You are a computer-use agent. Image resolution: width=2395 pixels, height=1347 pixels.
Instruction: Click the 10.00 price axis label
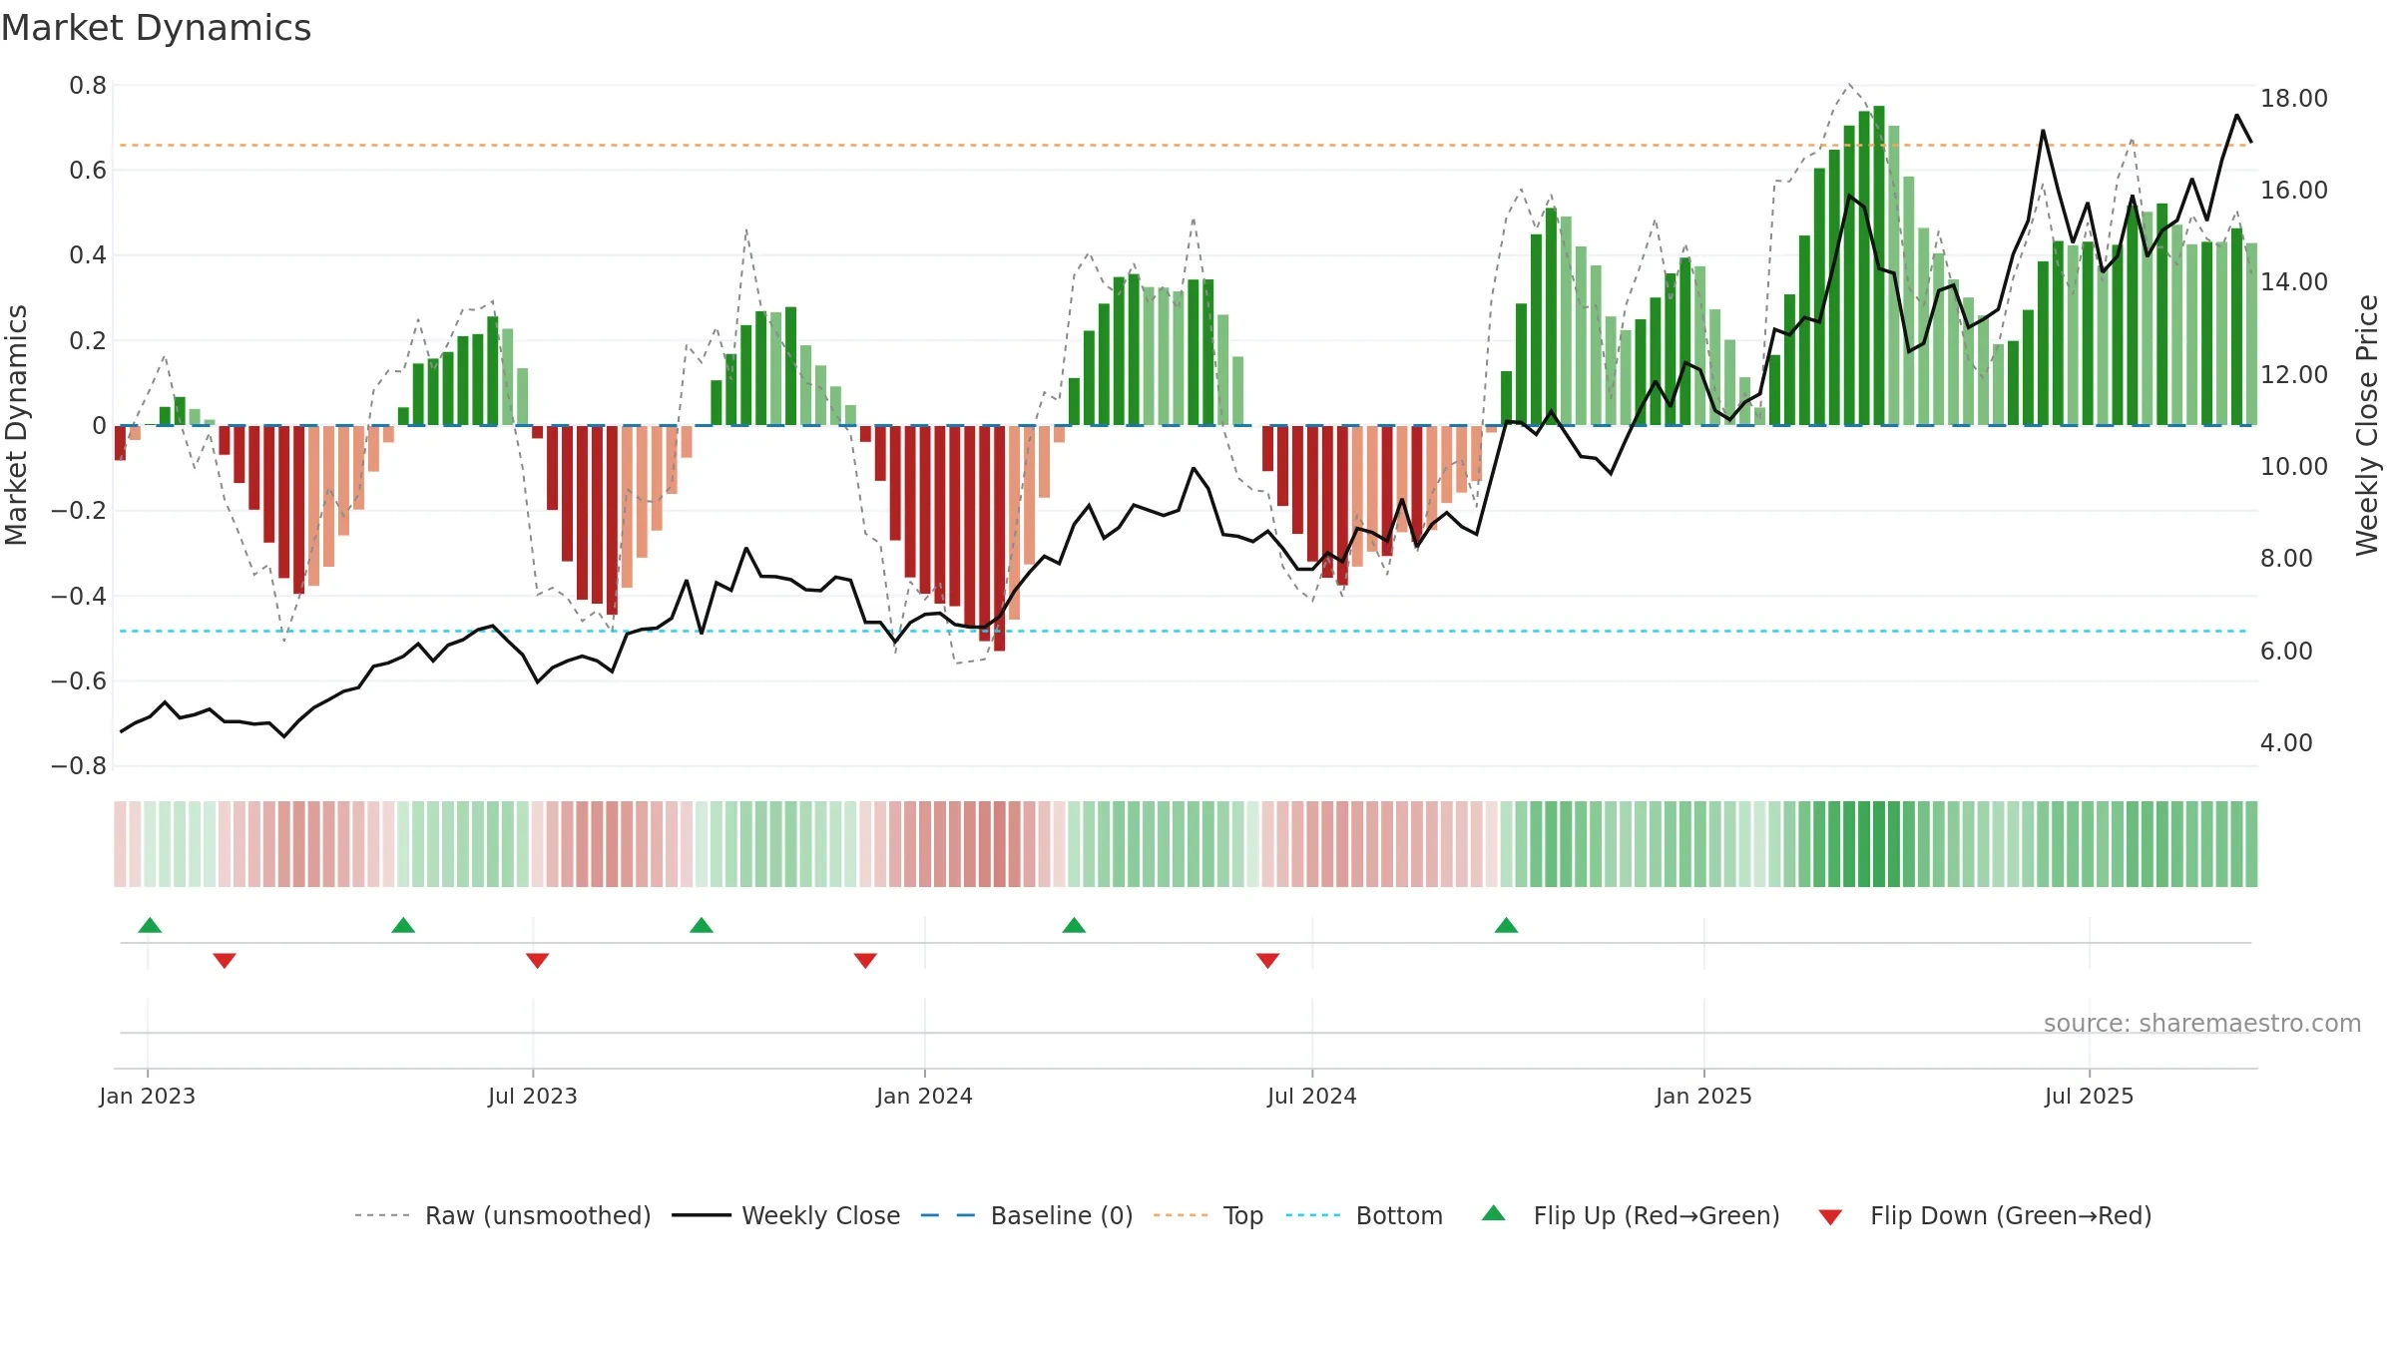(x=2294, y=466)
